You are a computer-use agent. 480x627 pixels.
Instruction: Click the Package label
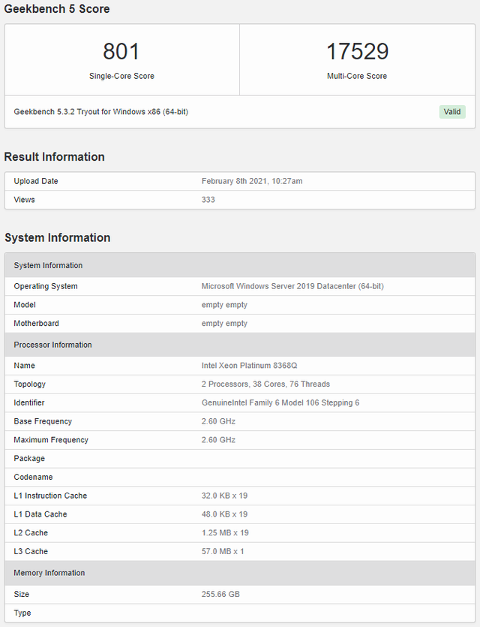click(29, 459)
